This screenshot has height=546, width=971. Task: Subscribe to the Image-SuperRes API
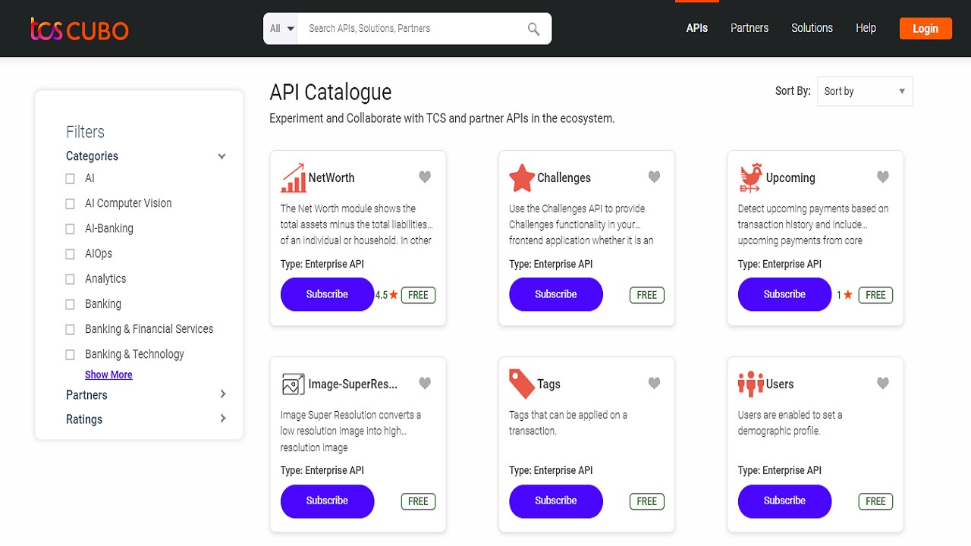click(327, 500)
